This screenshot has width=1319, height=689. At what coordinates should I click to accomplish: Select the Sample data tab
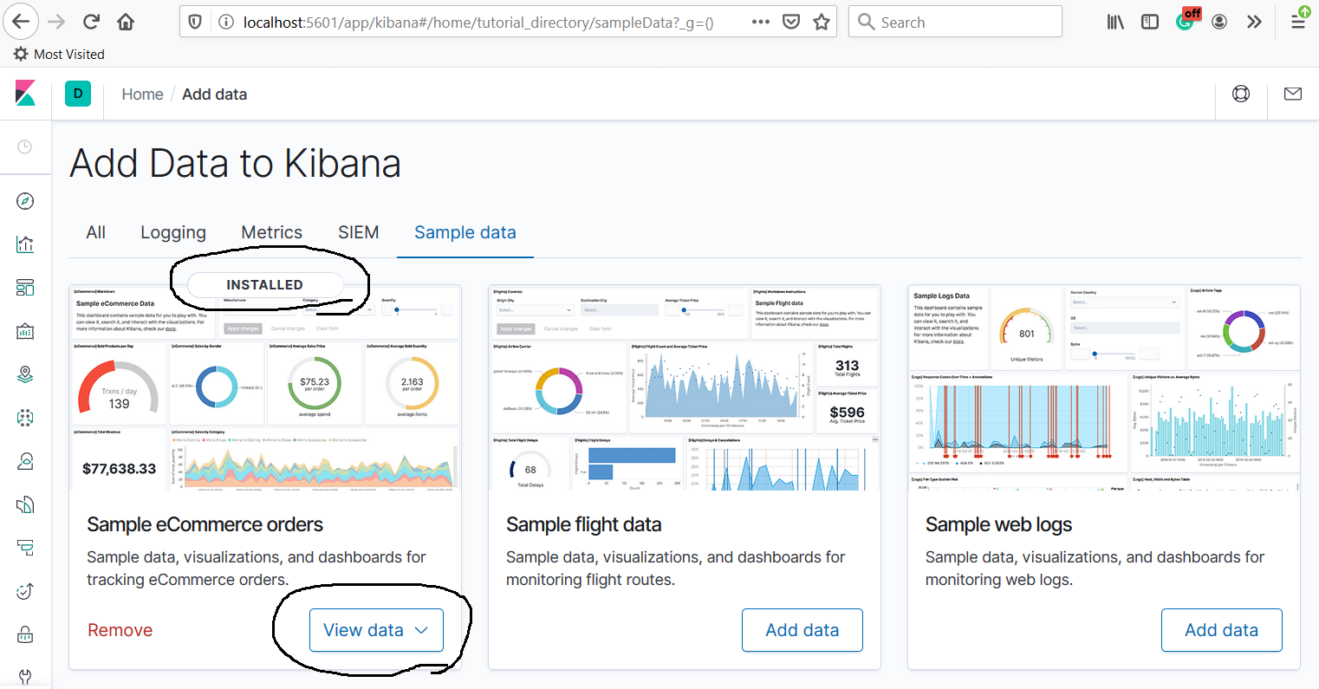(x=465, y=232)
